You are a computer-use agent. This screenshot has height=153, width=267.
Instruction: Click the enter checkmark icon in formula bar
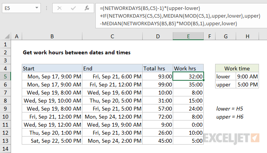click(x=72, y=8)
